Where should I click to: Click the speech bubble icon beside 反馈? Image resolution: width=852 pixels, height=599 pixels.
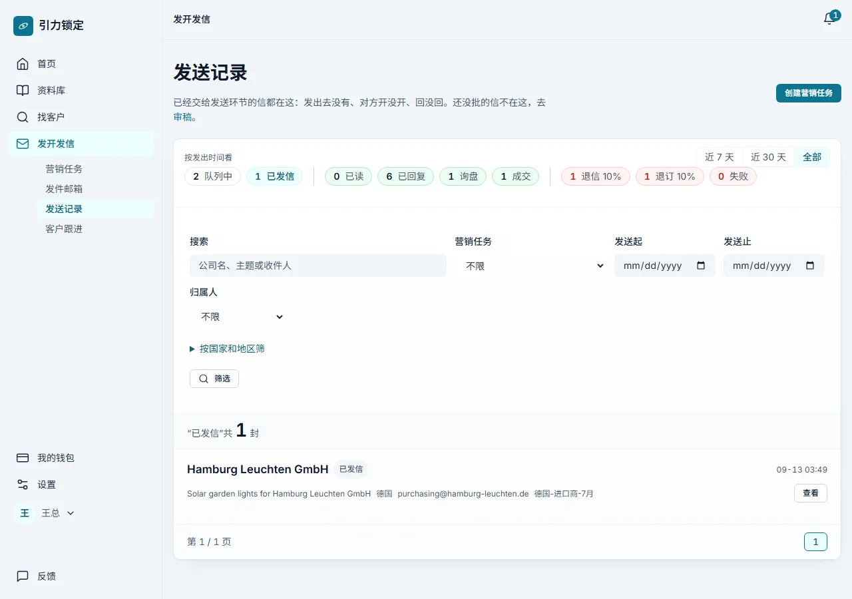tap(23, 576)
